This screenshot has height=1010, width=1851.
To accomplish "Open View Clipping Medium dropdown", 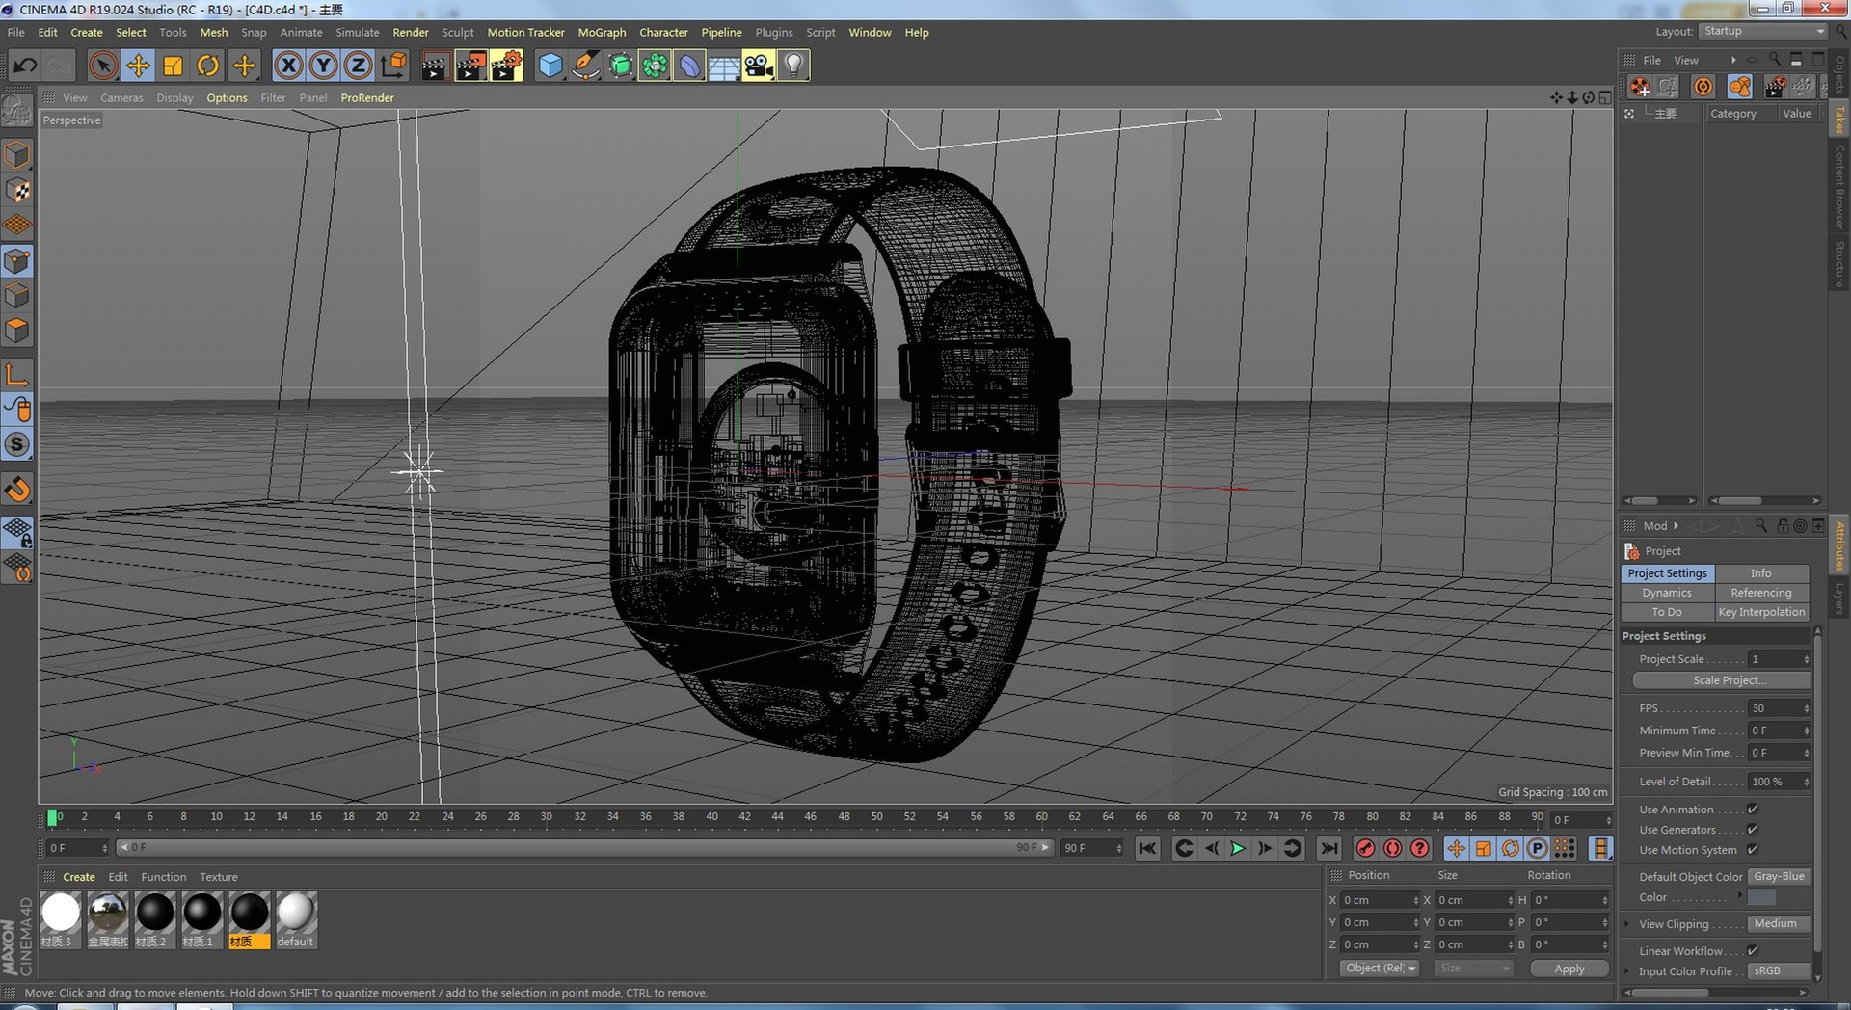I will point(1779,924).
